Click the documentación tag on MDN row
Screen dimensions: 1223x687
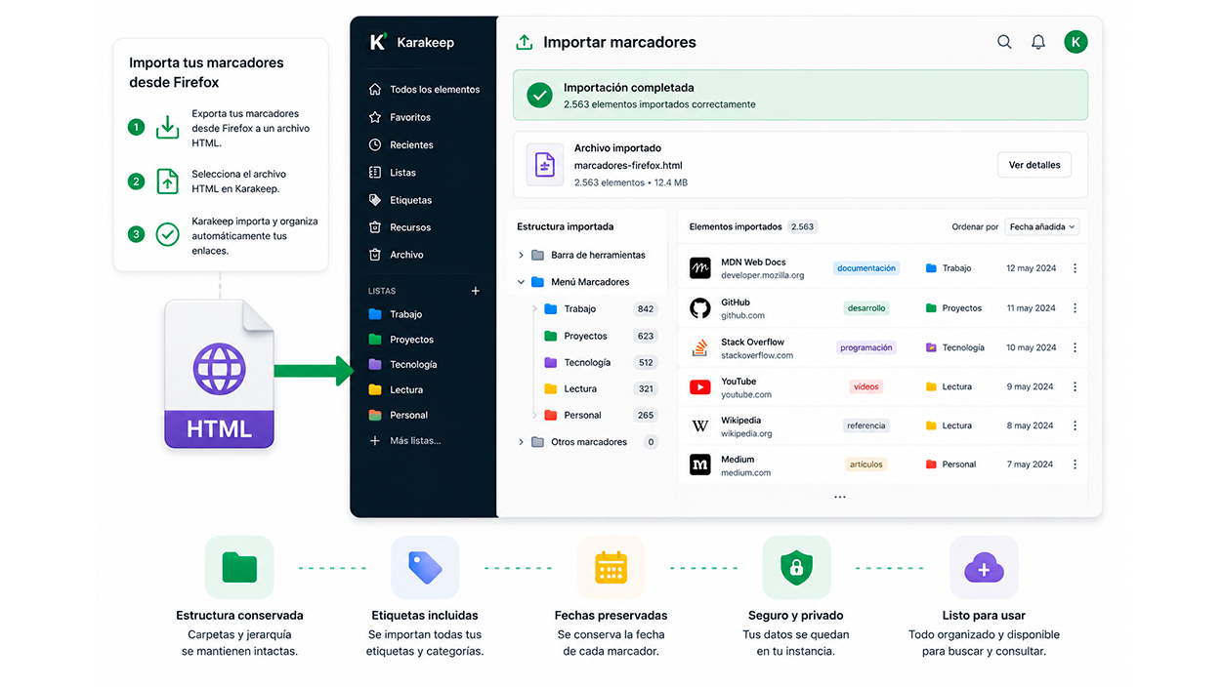tap(866, 268)
